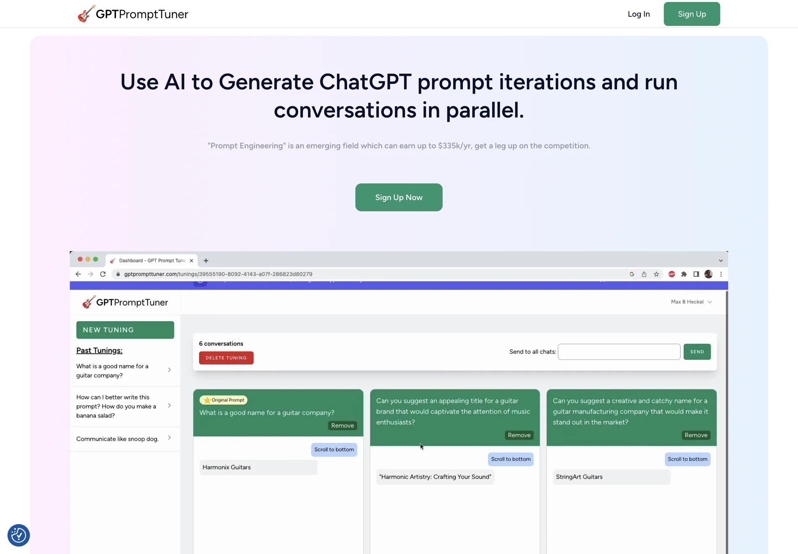The image size is (798, 554).
Task: Open the browser three-dot menu
Action: (721, 274)
